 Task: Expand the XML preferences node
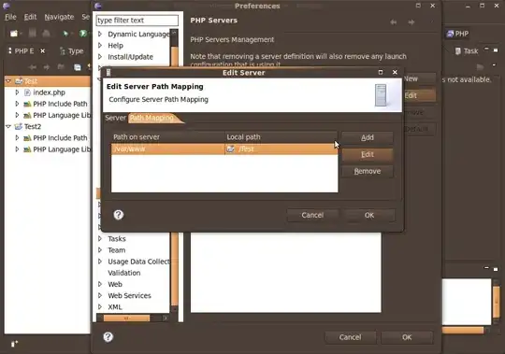coord(100,306)
